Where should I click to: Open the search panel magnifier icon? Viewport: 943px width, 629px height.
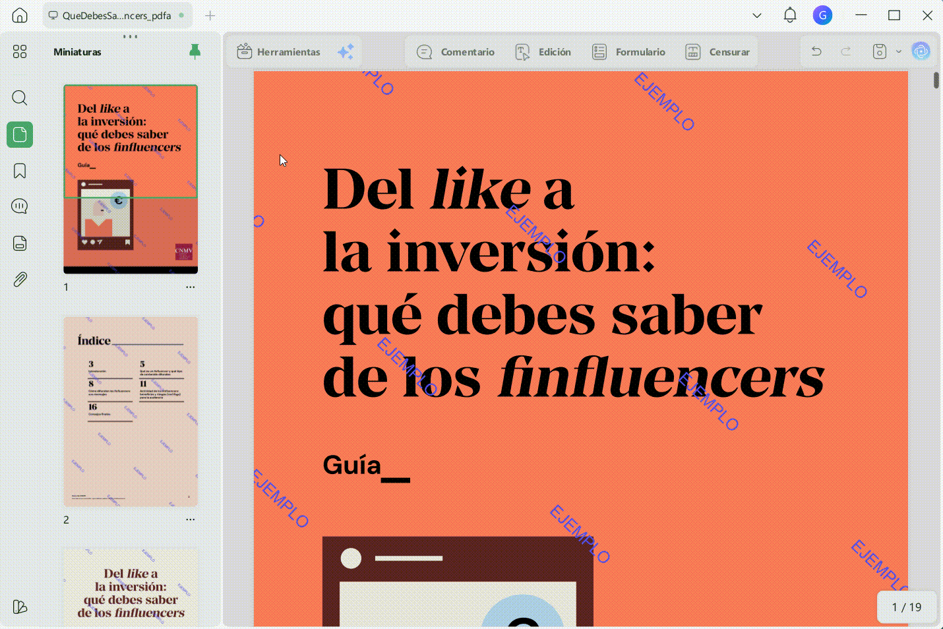20,98
